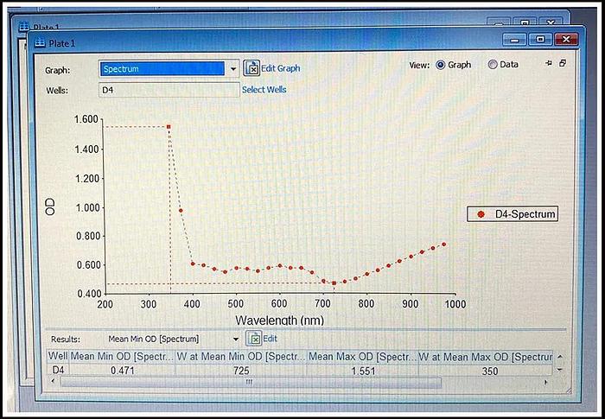This screenshot has height=419, width=605.
Task: Select the Data view radio button
Action: coord(493,65)
